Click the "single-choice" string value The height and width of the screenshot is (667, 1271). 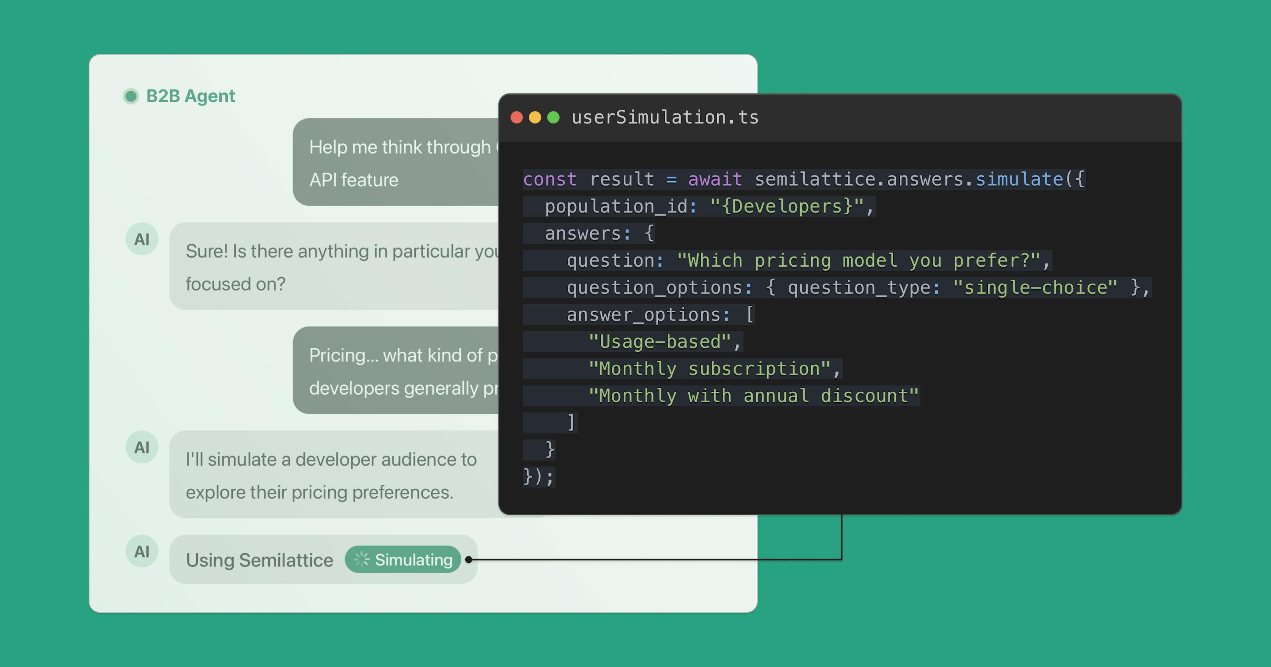point(1035,288)
